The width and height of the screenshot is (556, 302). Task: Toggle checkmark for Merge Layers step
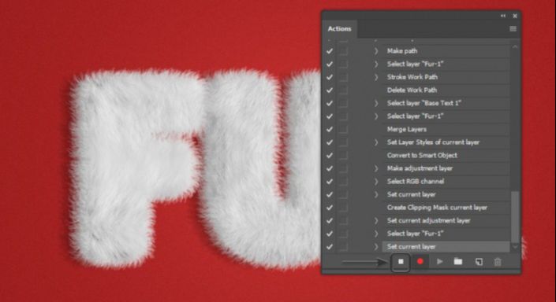[330, 130]
